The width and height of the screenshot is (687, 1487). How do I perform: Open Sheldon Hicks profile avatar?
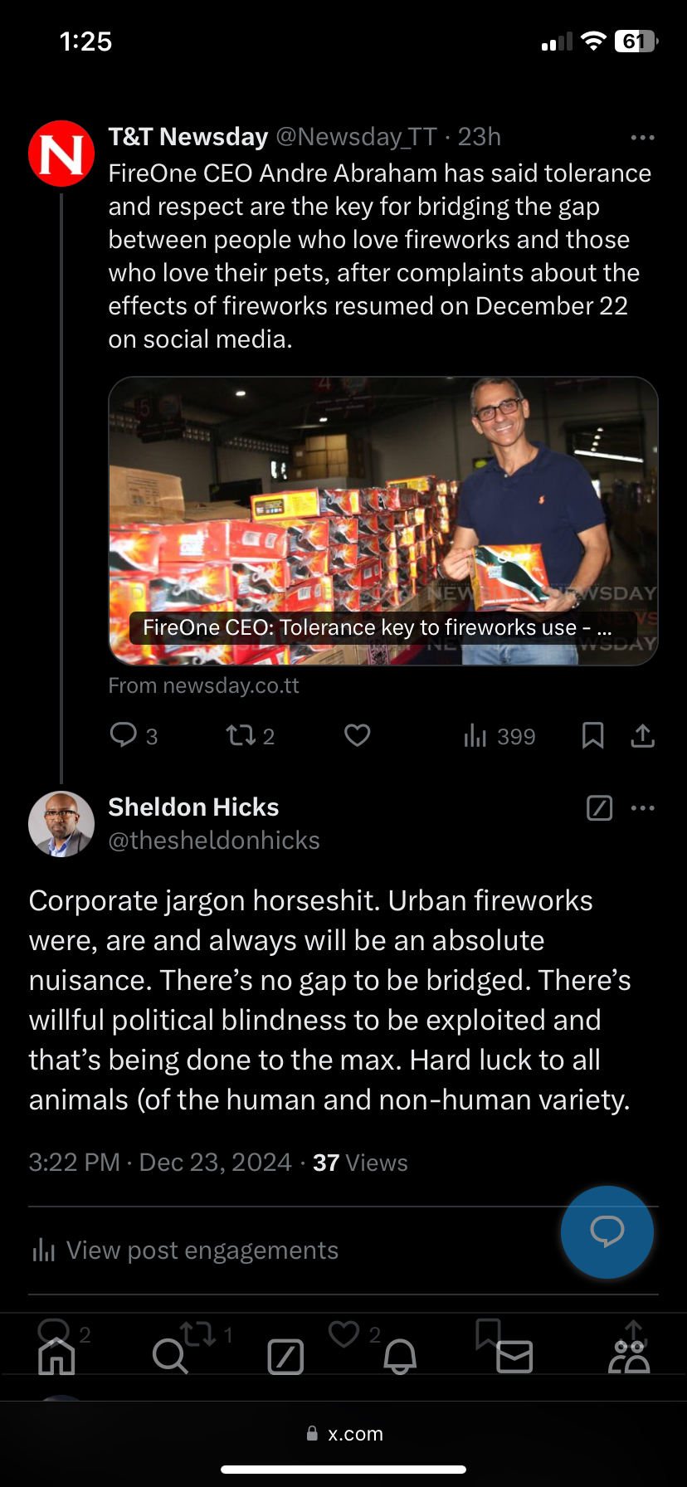[x=61, y=824]
